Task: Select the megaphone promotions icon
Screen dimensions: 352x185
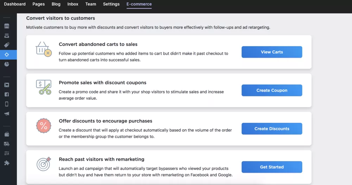Action: click(x=7, y=113)
